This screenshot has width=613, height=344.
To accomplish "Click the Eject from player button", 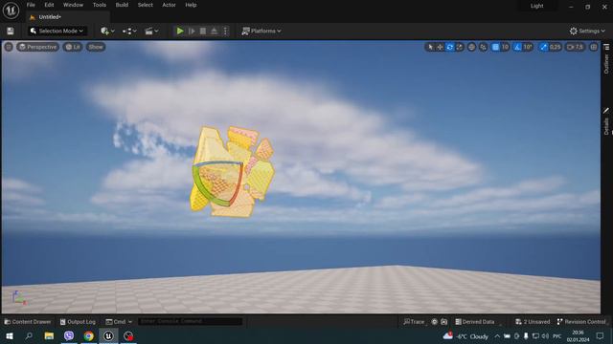I will coord(215,31).
